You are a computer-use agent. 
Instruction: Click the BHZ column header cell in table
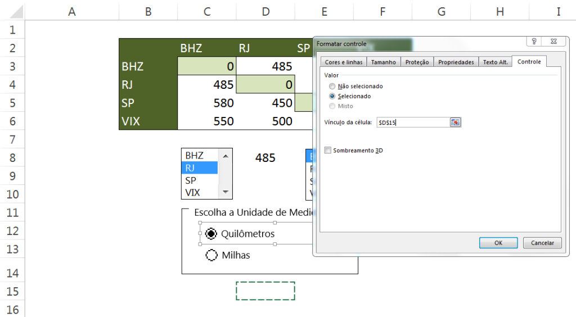click(207, 48)
